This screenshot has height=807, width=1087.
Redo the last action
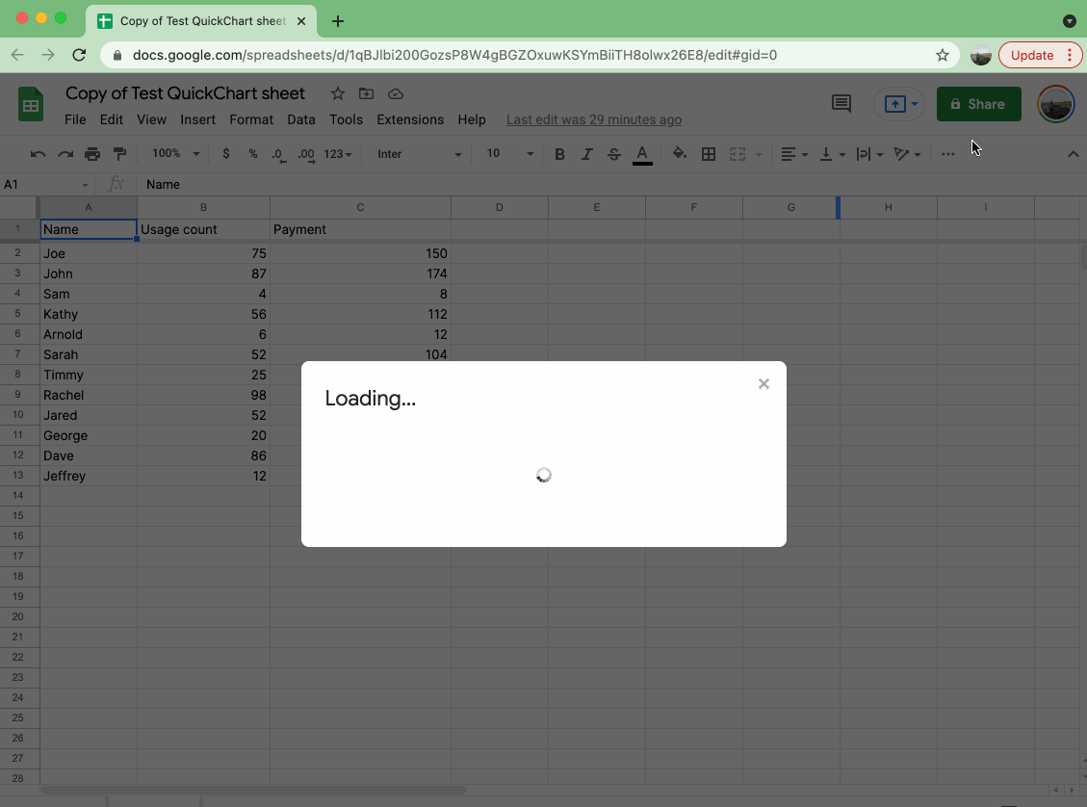tap(65, 153)
